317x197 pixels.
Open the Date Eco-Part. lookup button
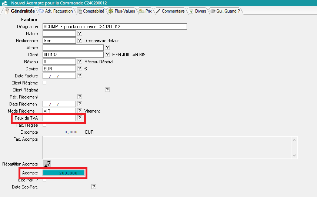93,187
